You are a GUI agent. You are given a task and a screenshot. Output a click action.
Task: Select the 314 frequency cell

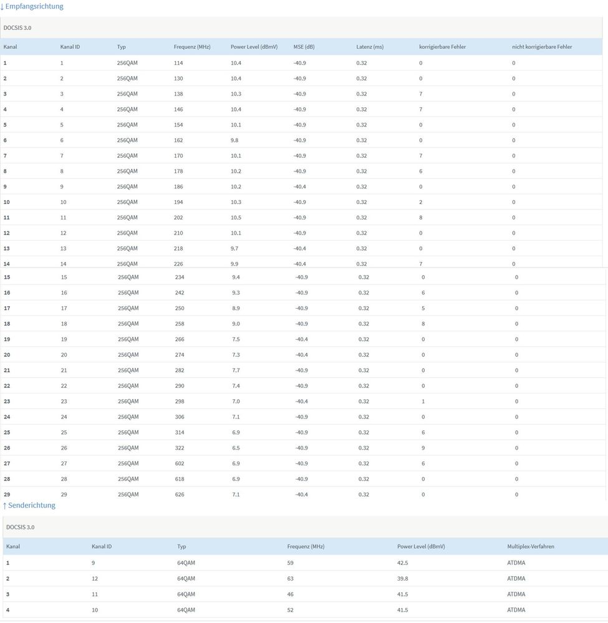click(180, 432)
